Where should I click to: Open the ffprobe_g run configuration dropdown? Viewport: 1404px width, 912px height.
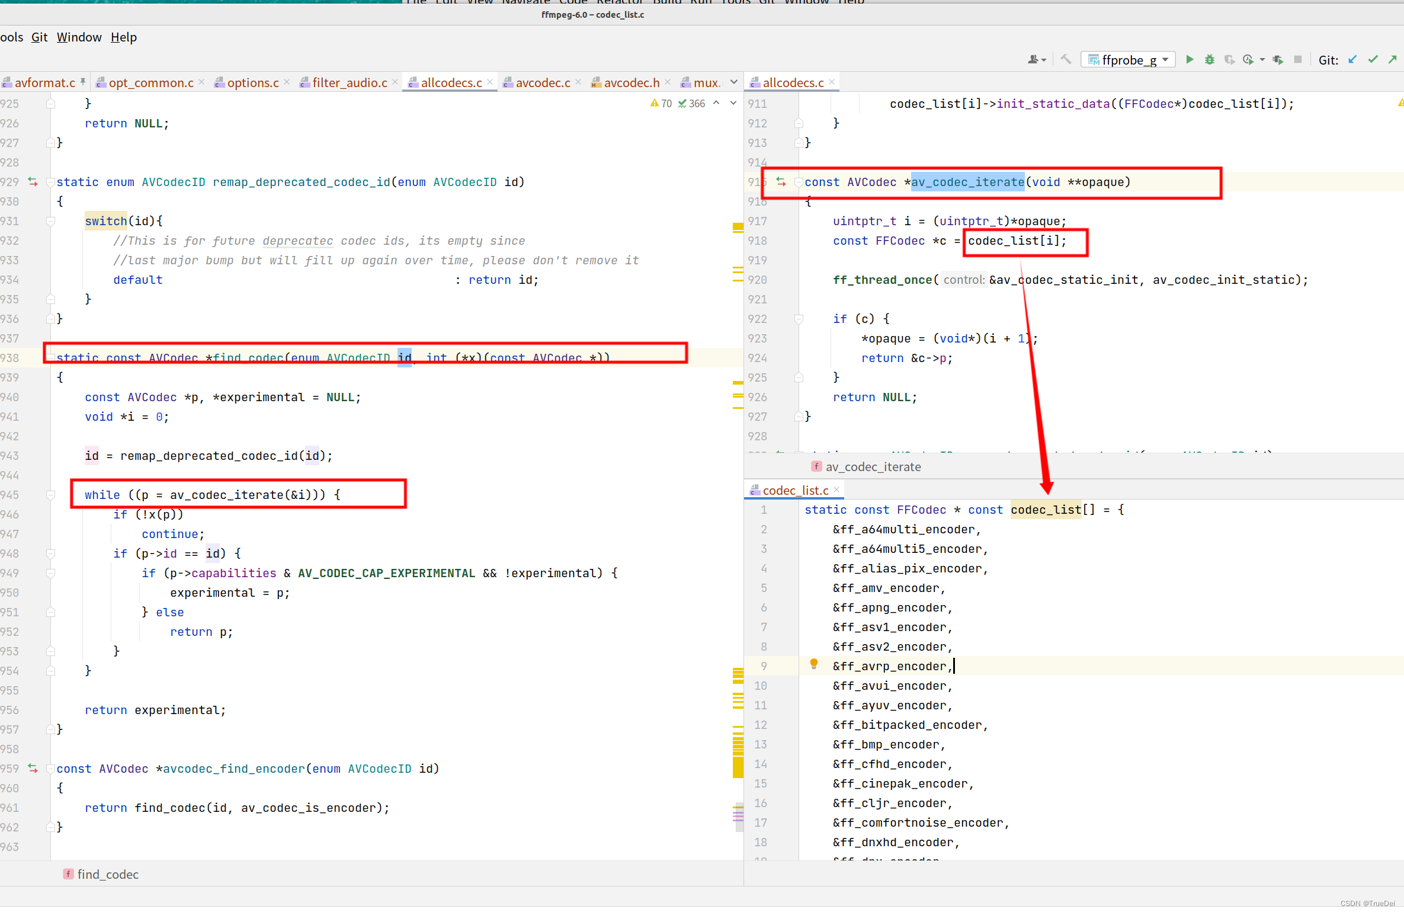[1128, 60]
